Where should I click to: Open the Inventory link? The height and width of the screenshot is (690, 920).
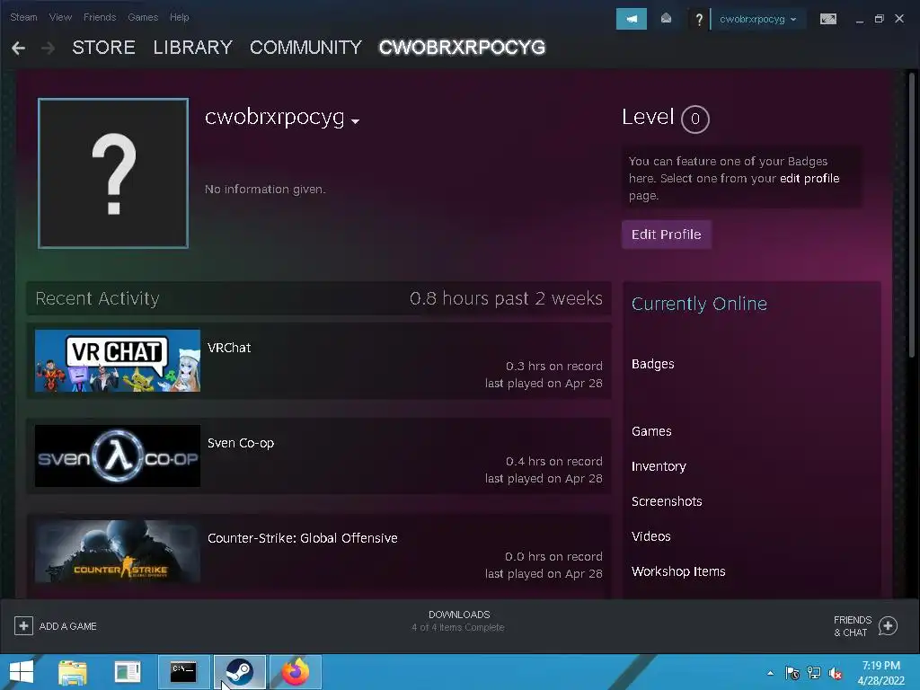coord(659,466)
